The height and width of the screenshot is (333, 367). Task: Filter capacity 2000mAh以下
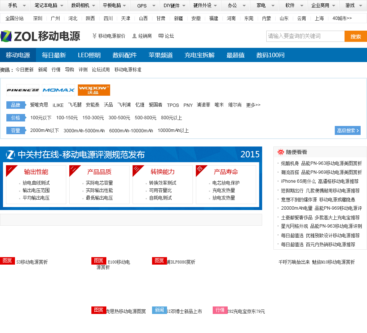tap(45, 130)
